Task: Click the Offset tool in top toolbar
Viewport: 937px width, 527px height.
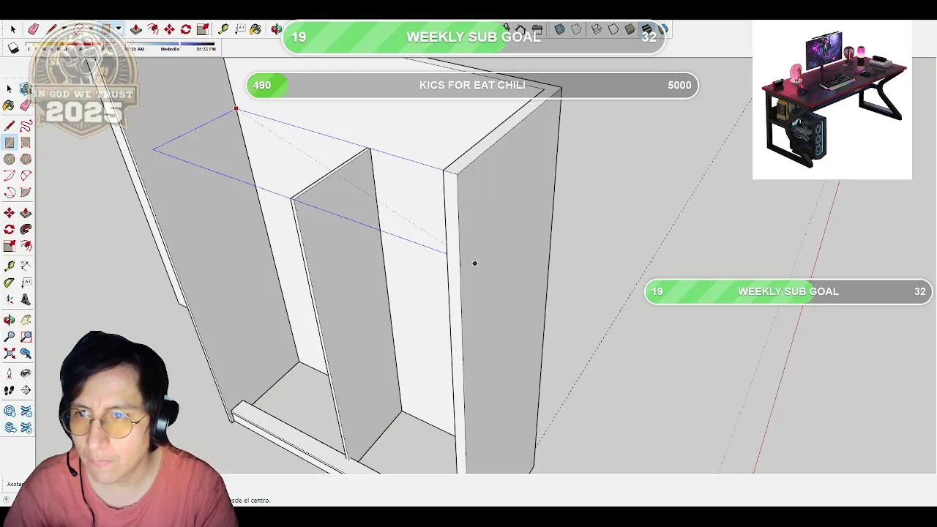Action: pyautogui.click(x=153, y=29)
